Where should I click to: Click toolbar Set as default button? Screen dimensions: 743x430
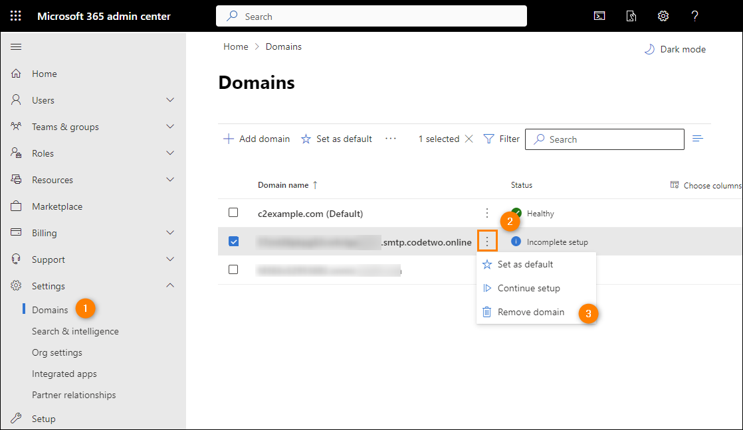point(336,139)
